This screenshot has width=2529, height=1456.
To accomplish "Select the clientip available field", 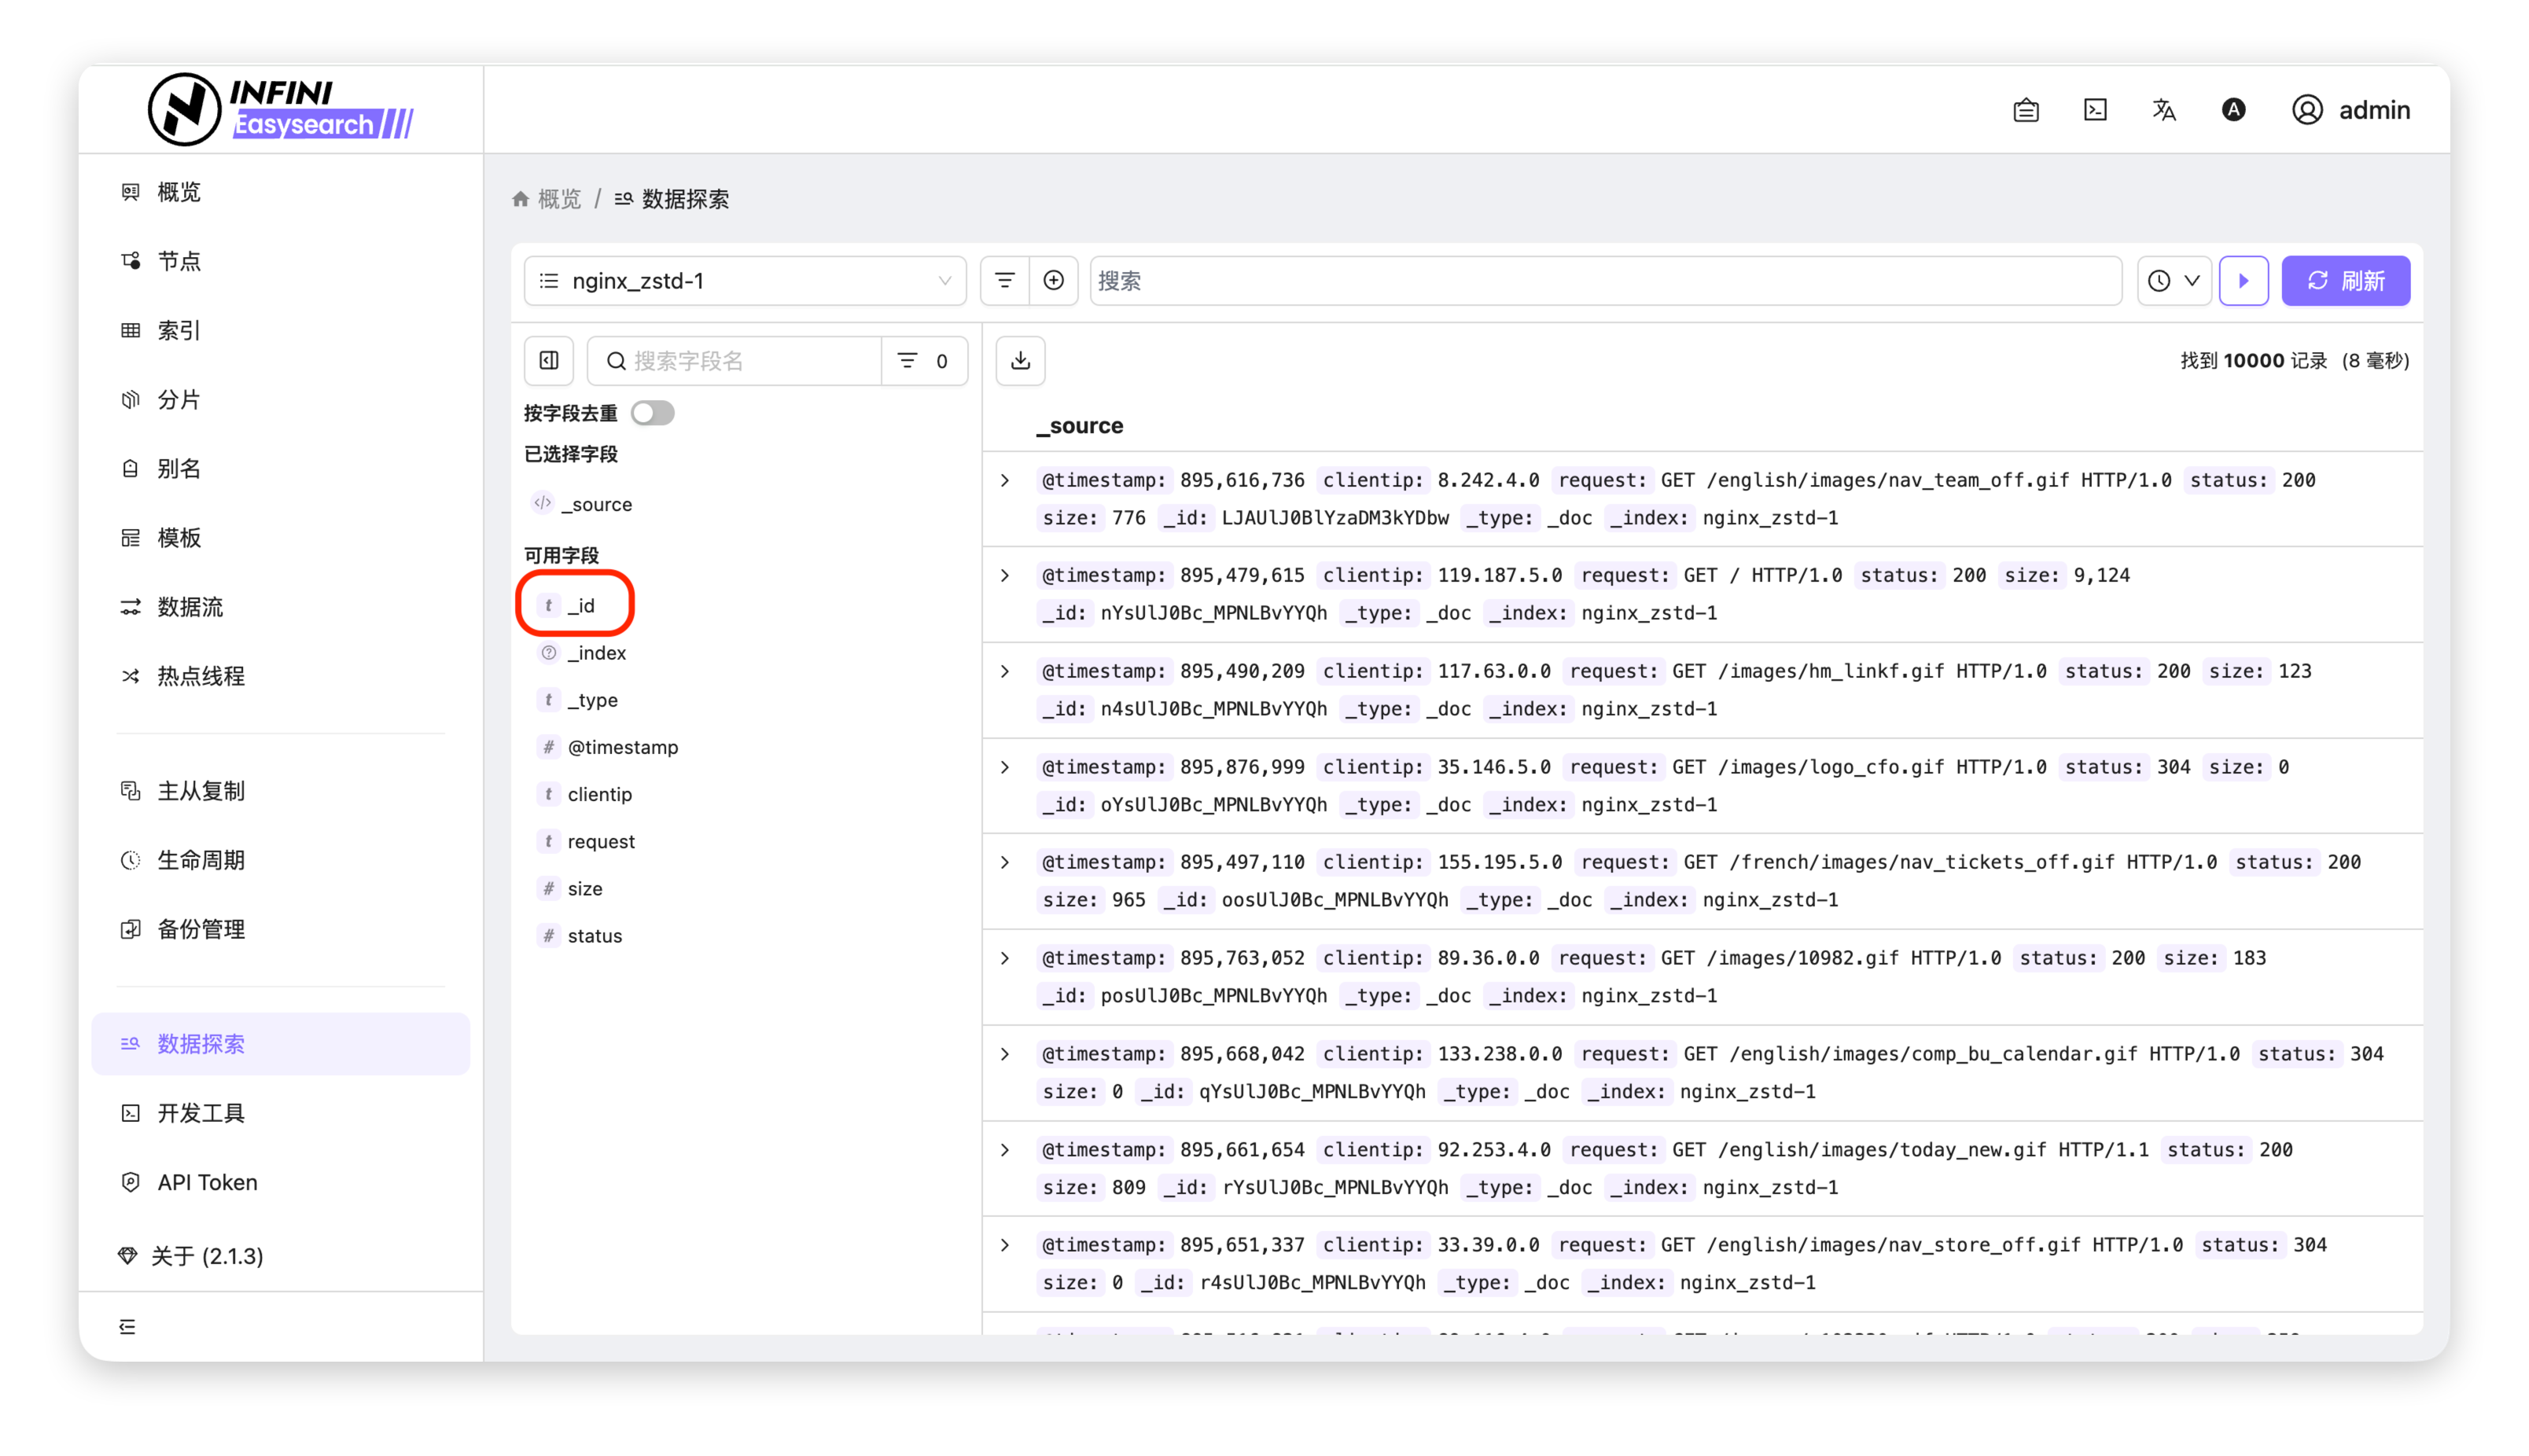I will (599, 794).
